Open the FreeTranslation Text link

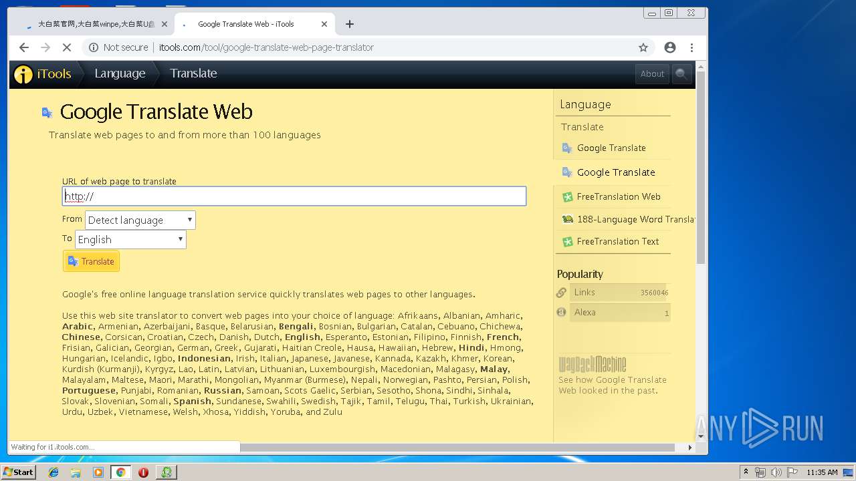(x=618, y=242)
